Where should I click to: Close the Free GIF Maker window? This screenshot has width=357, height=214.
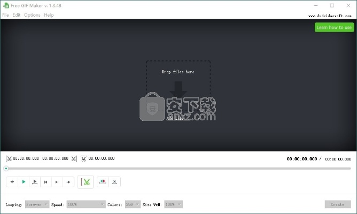pos(348,5)
